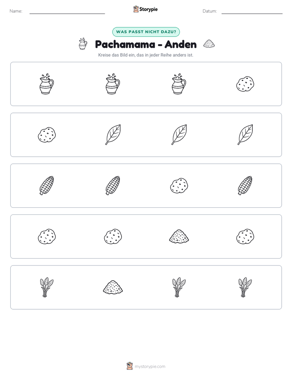Click the 'Was passt nicht dazu?' badge

point(146,32)
